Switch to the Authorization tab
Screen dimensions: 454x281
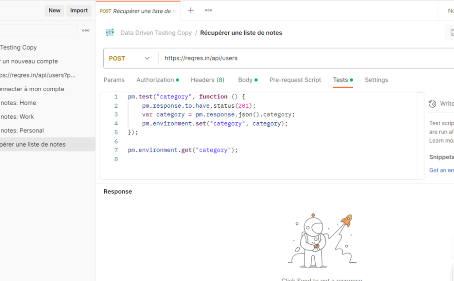155,80
